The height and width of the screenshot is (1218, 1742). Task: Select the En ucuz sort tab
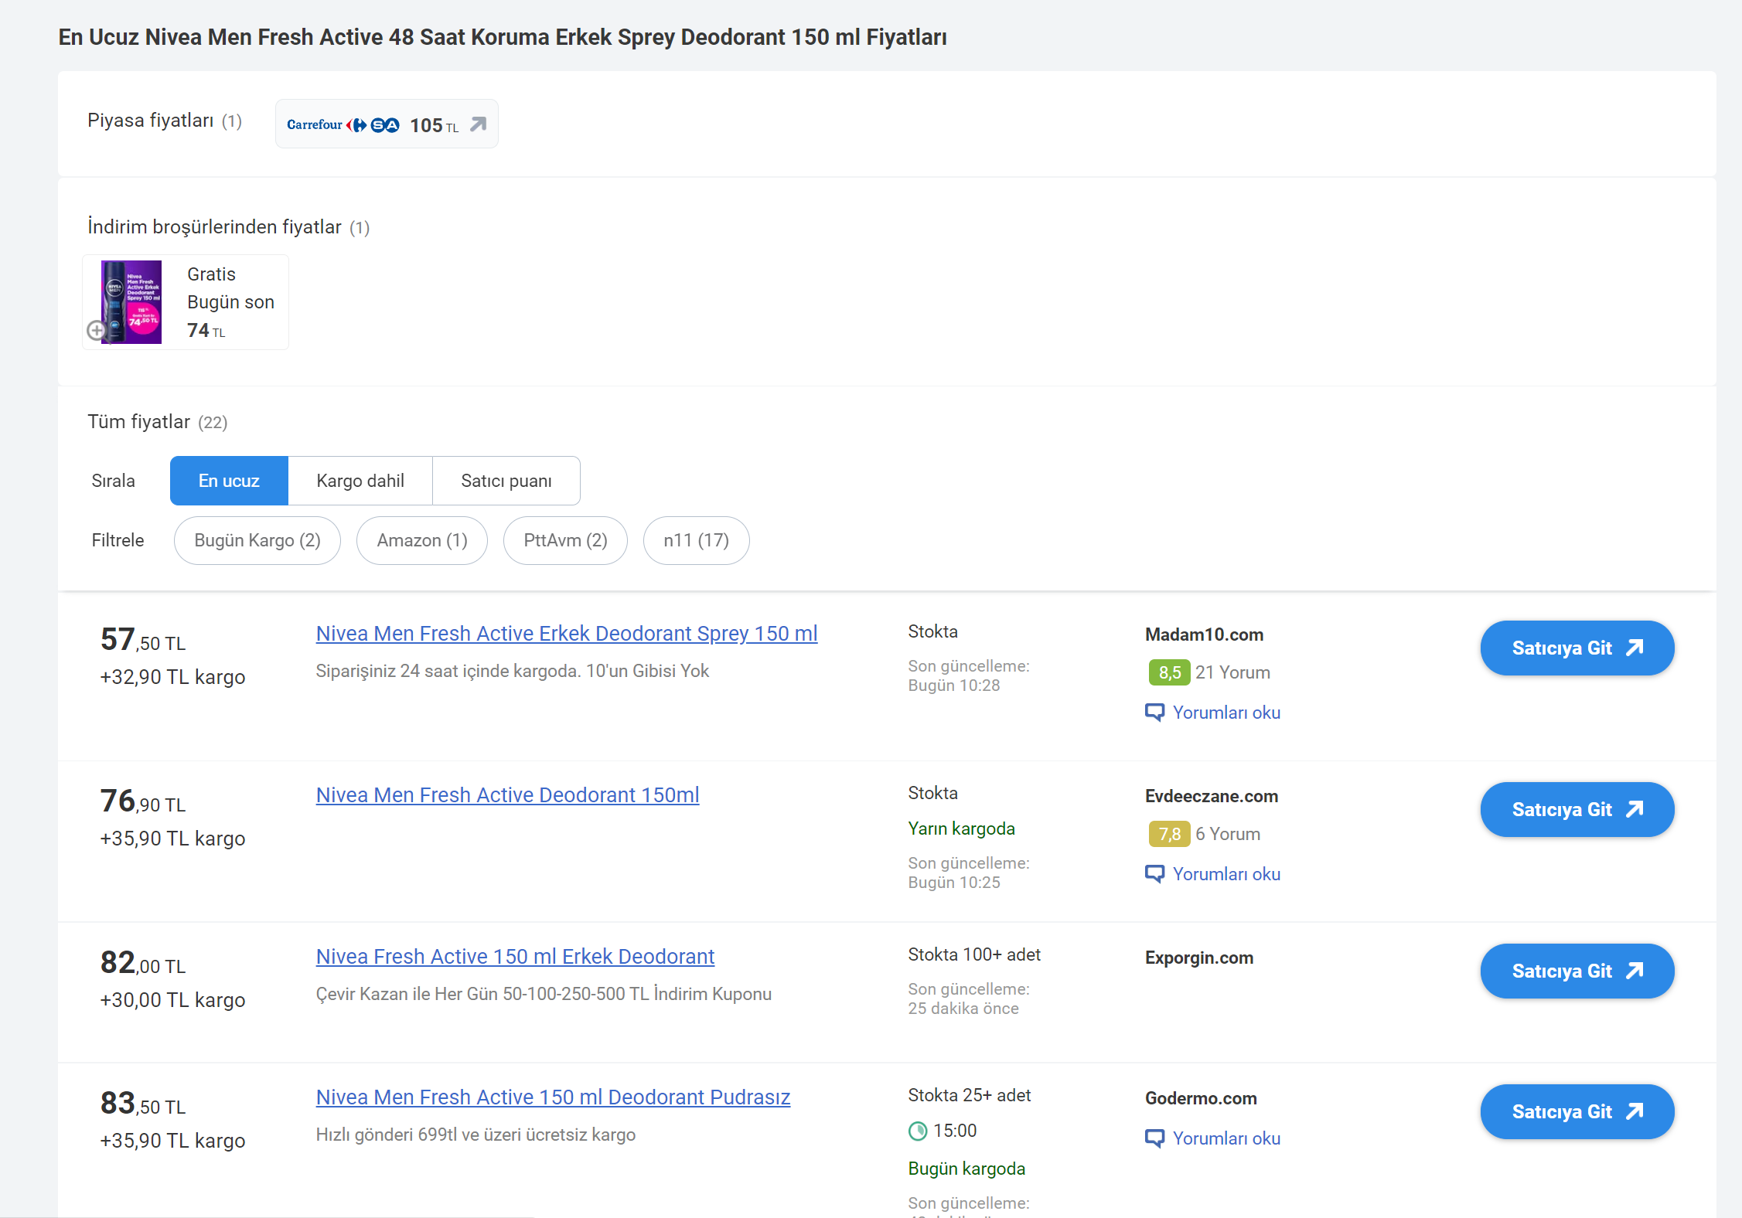pyautogui.click(x=229, y=481)
